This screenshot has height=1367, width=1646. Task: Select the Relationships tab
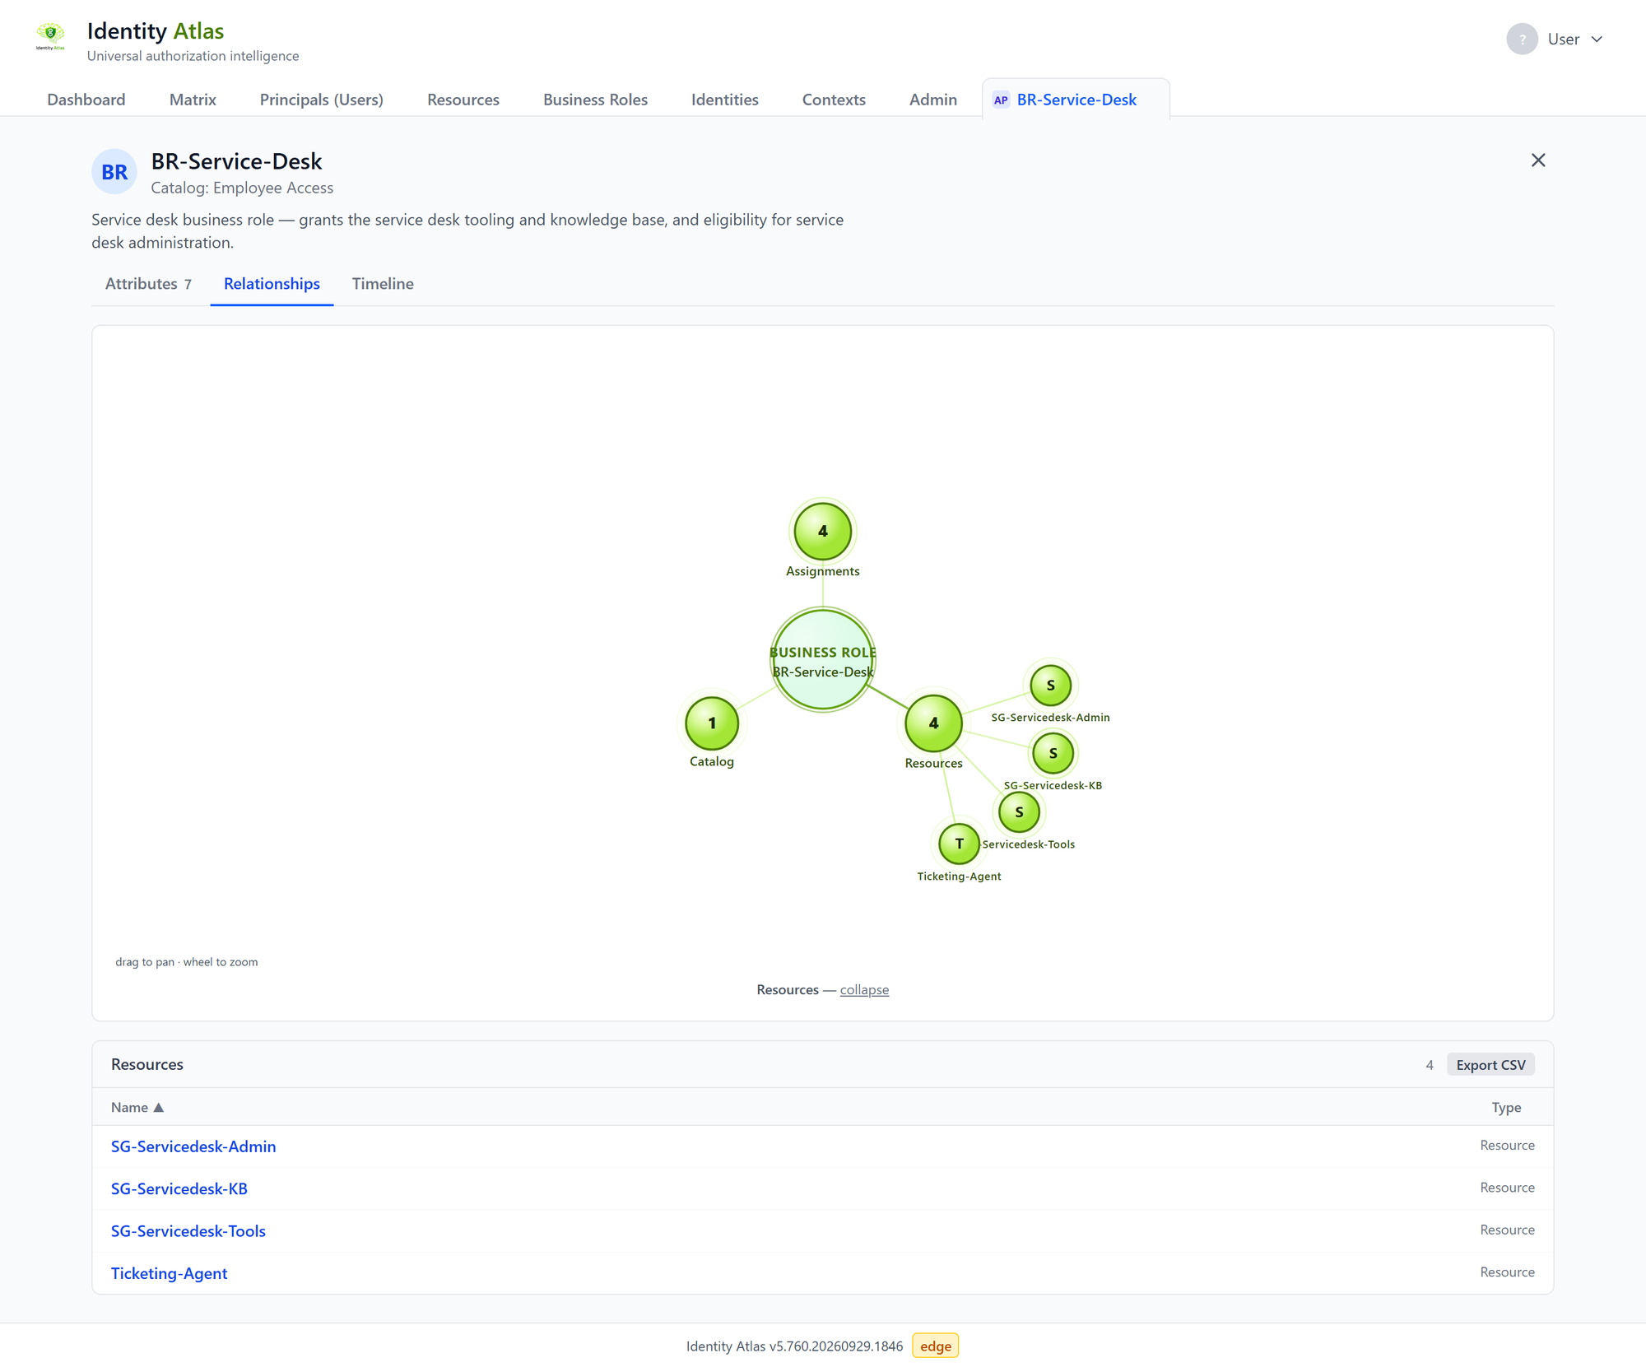pos(272,284)
